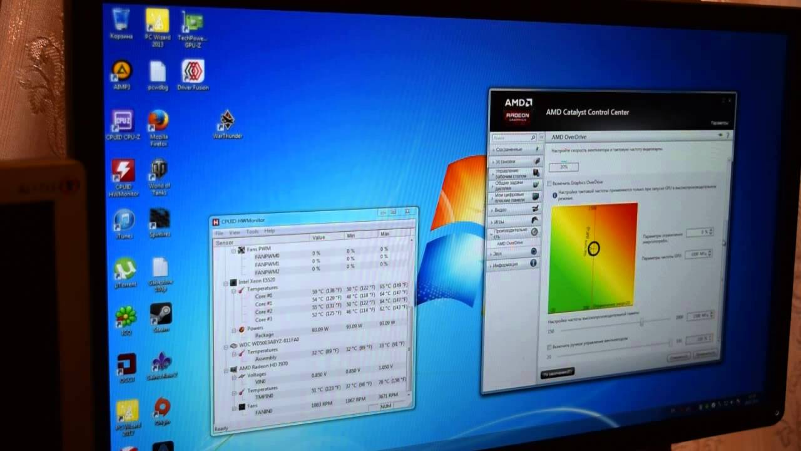
Task: Open the World of Tanks desktop shortcut
Action: pos(160,177)
